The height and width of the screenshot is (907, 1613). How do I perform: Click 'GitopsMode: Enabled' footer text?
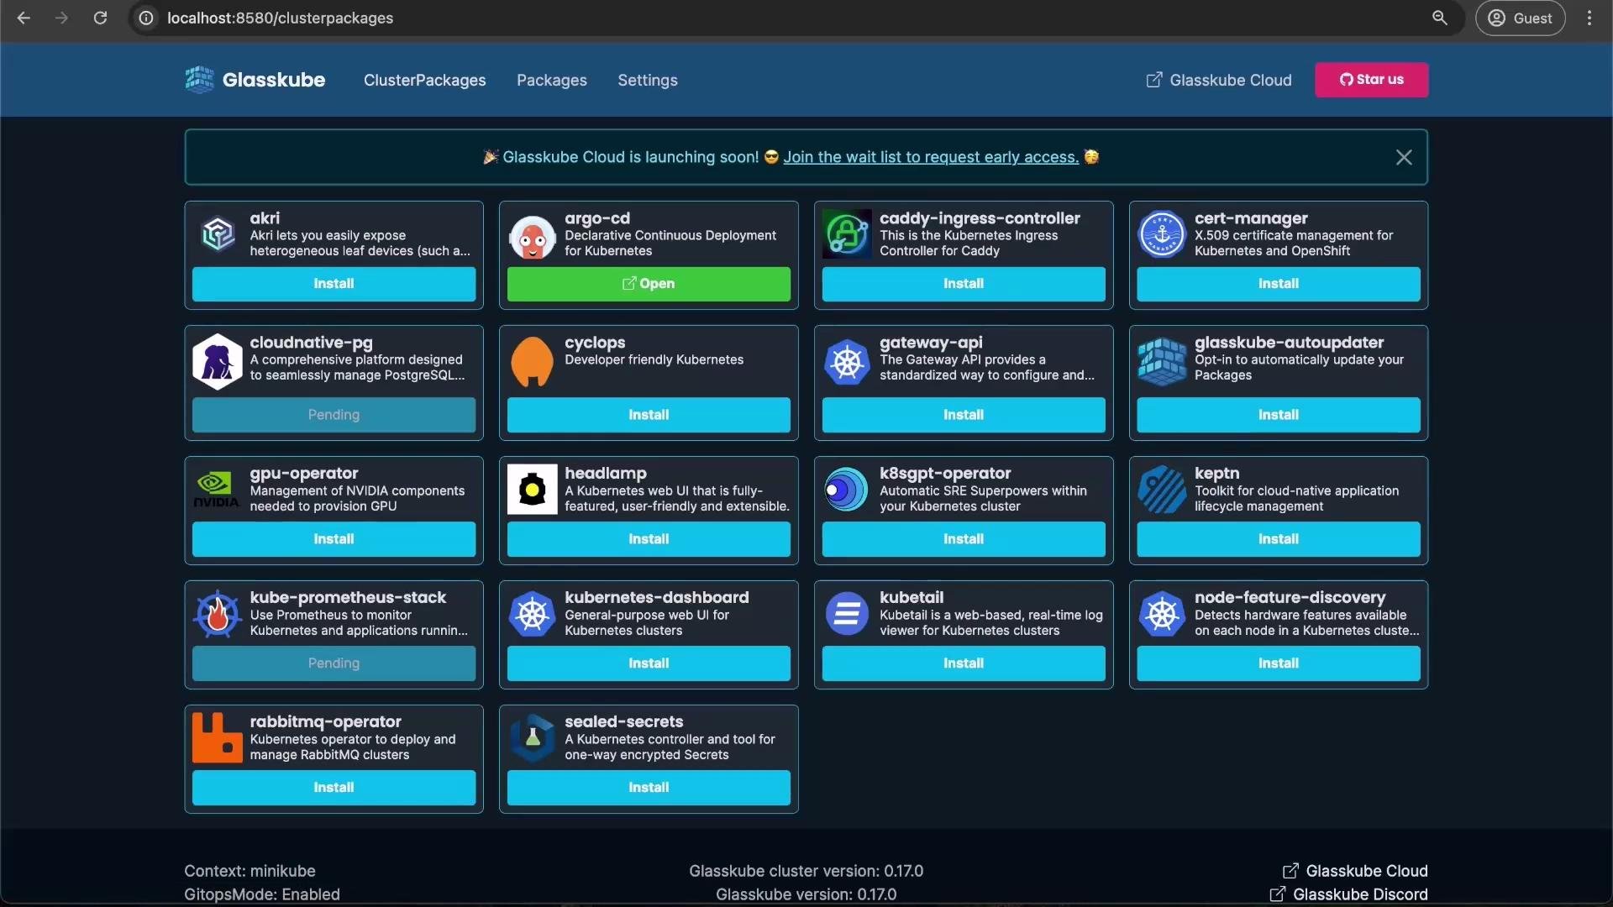(x=262, y=894)
